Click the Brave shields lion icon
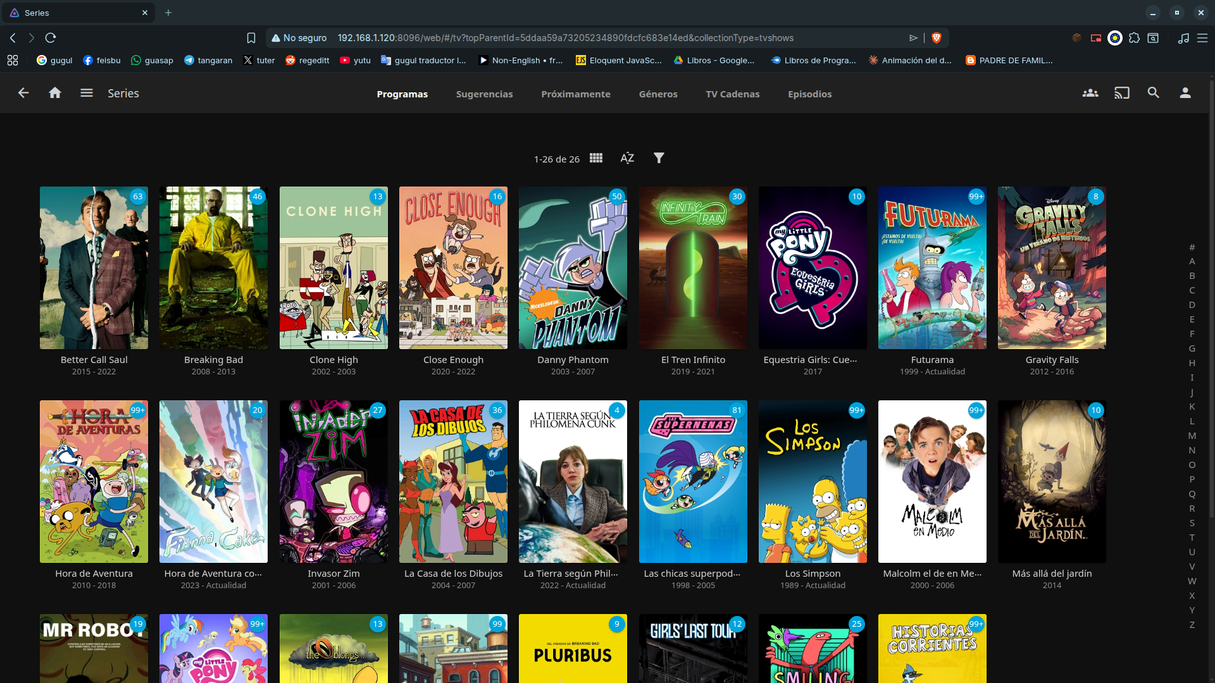 (x=937, y=38)
